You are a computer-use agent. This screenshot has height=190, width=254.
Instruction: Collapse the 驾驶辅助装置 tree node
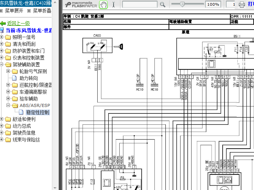click(1, 64)
